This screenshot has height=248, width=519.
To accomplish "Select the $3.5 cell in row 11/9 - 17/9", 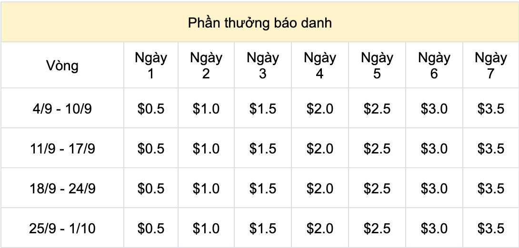I will (490, 149).
